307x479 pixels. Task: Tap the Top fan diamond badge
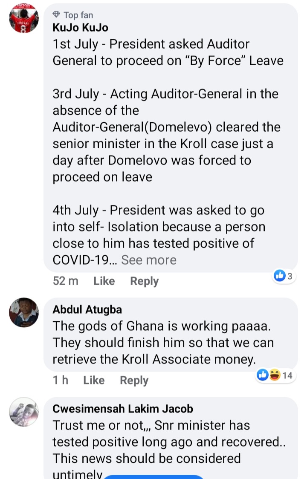click(58, 15)
